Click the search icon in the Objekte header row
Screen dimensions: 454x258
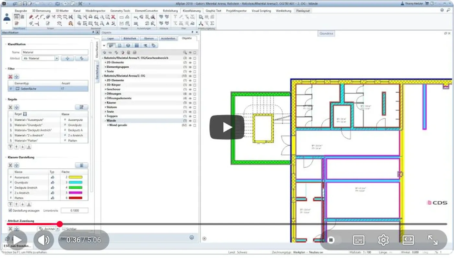pos(185,52)
